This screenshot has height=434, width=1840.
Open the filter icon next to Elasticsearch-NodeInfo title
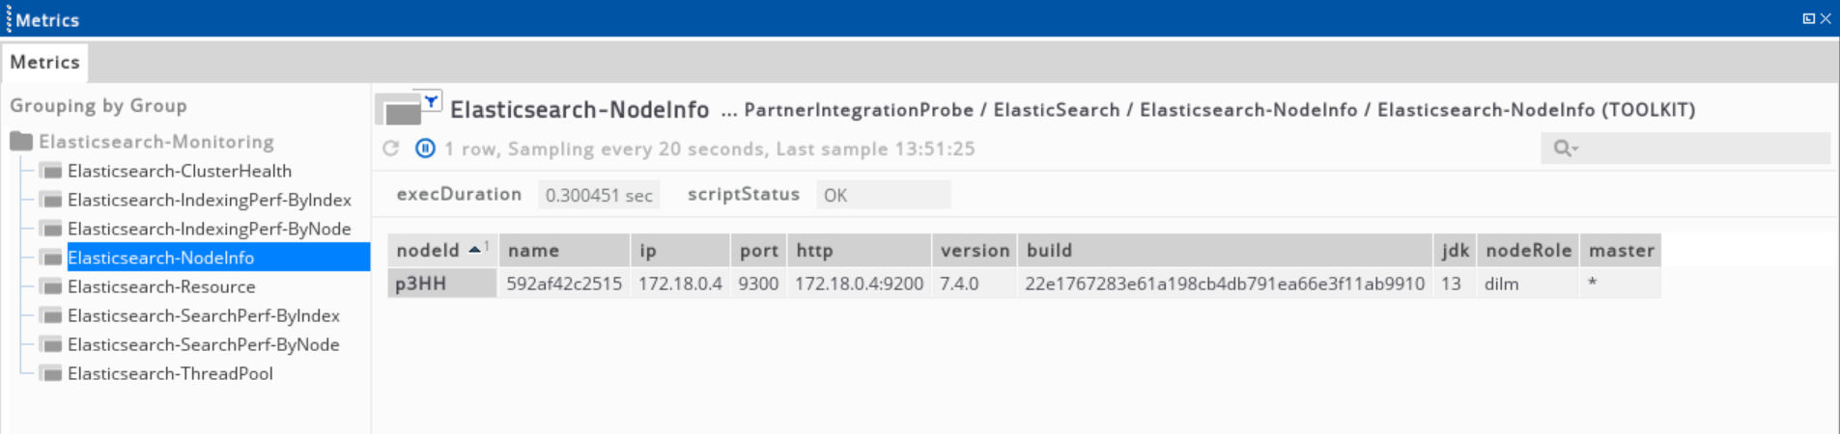[431, 100]
